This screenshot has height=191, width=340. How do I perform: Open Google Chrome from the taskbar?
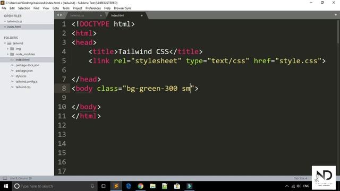[x=140, y=186]
